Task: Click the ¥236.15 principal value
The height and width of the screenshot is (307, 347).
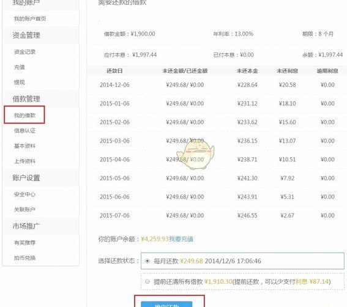Action: [x=247, y=141]
